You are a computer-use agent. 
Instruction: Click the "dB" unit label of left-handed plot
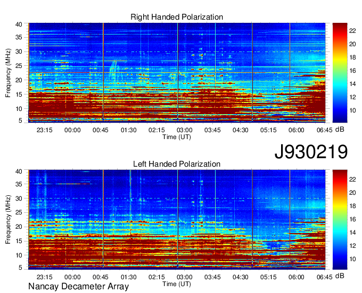(340, 275)
